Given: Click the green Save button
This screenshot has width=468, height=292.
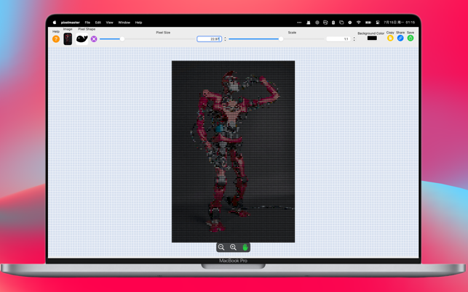Looking at the screenshot, I should (411, 38).
